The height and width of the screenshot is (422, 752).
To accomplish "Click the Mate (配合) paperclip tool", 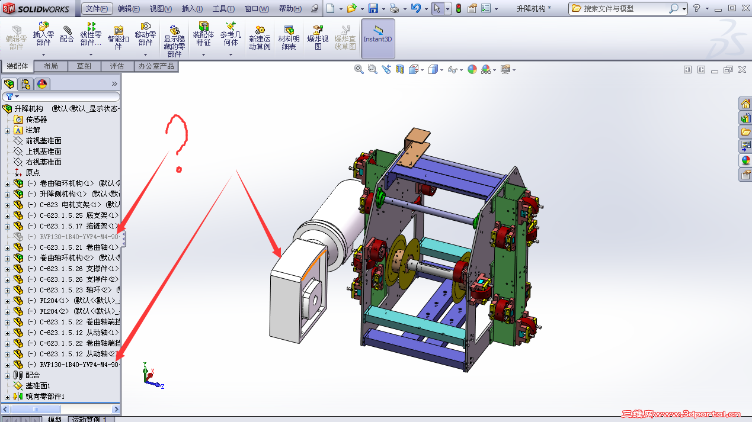I will click(x=67, y=34).
